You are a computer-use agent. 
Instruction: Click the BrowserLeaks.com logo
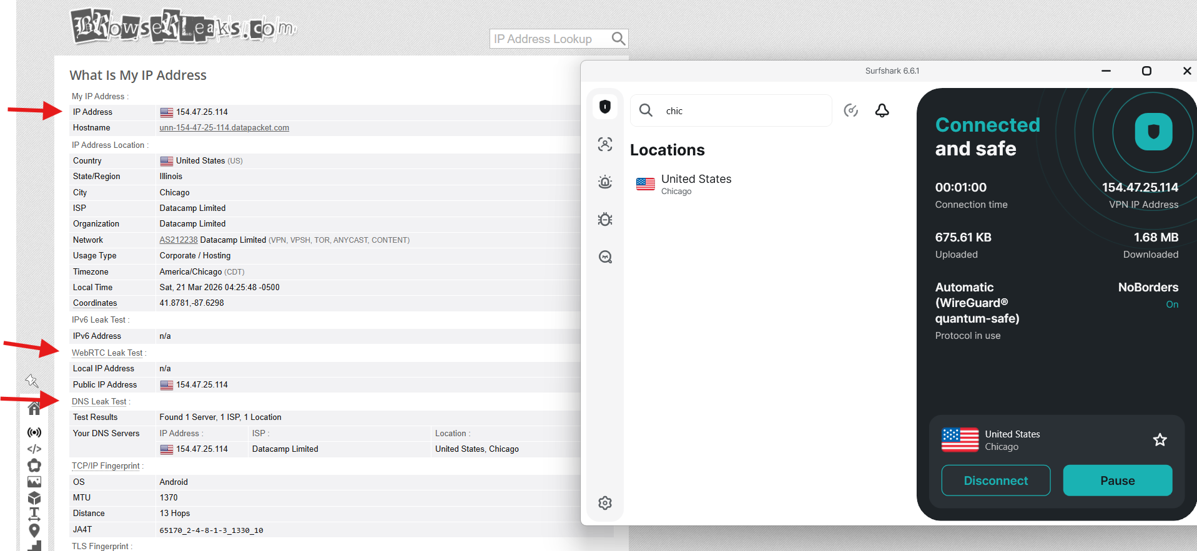pyautogui.click(x=183, y=26)
